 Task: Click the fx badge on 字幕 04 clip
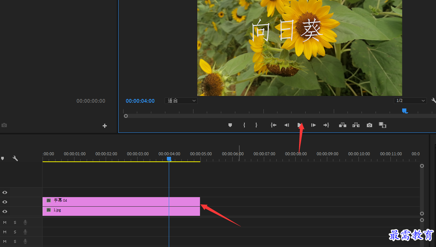point(49,201)
